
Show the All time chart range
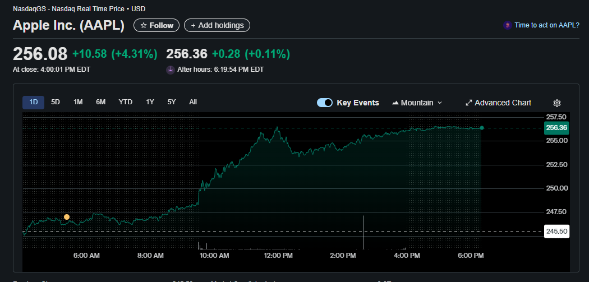point(193,102)
